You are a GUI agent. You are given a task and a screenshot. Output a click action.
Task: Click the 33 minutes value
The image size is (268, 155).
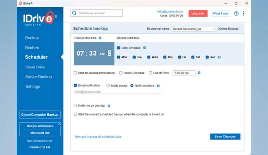[93, 53]
